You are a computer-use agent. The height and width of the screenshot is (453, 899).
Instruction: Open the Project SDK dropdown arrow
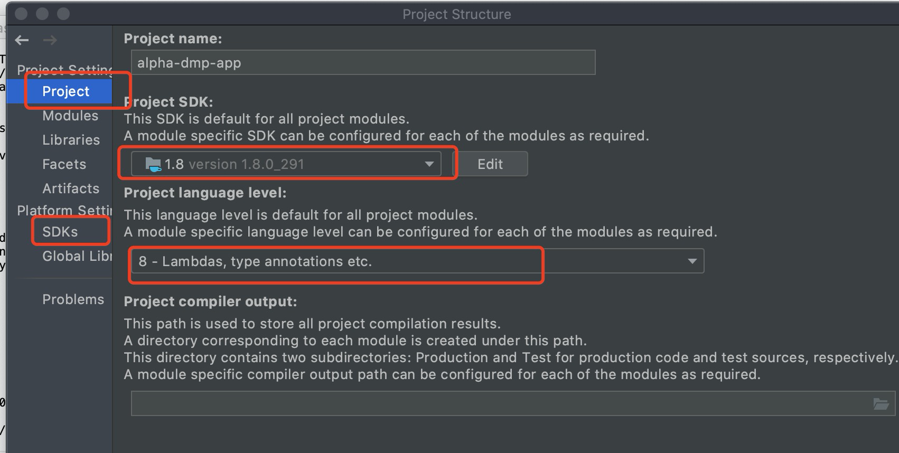coord(429,164)
